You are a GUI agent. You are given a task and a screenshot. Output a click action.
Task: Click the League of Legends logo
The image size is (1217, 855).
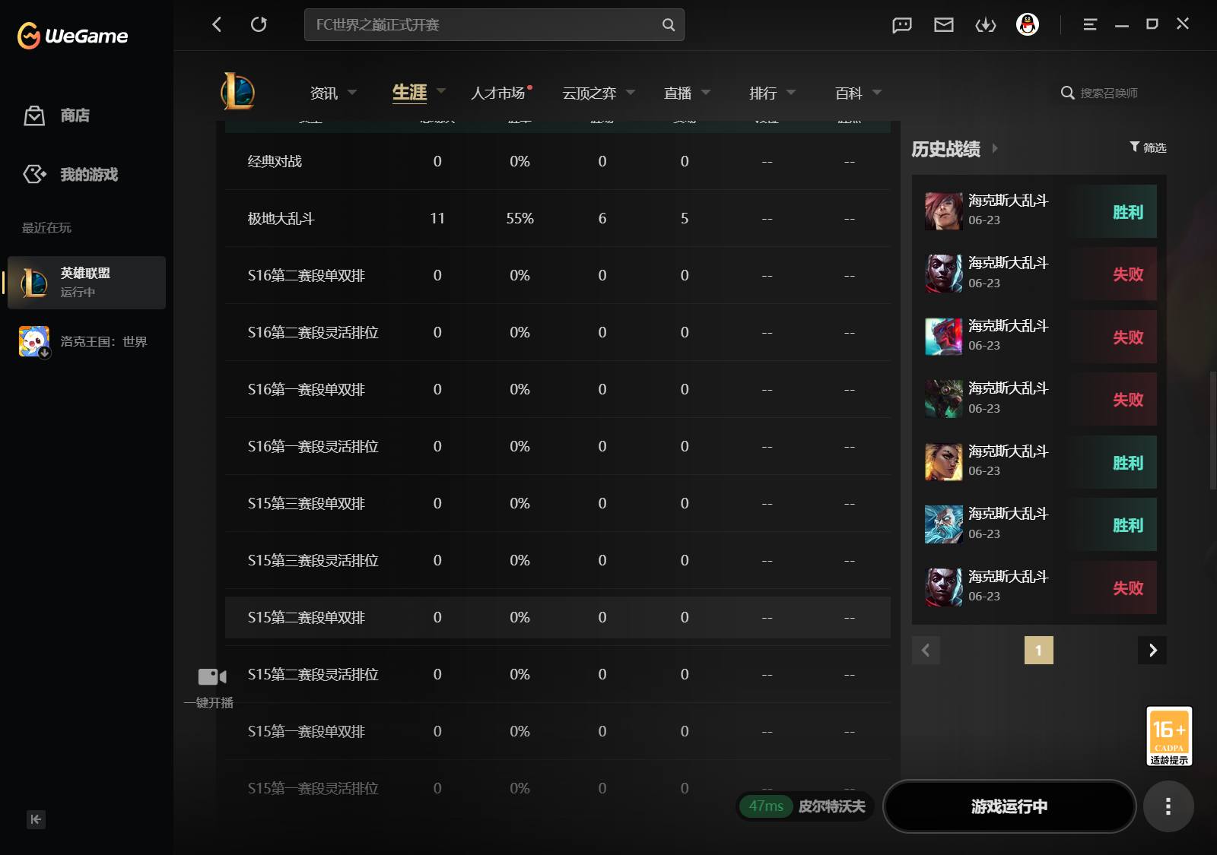(x=238, y=92)
